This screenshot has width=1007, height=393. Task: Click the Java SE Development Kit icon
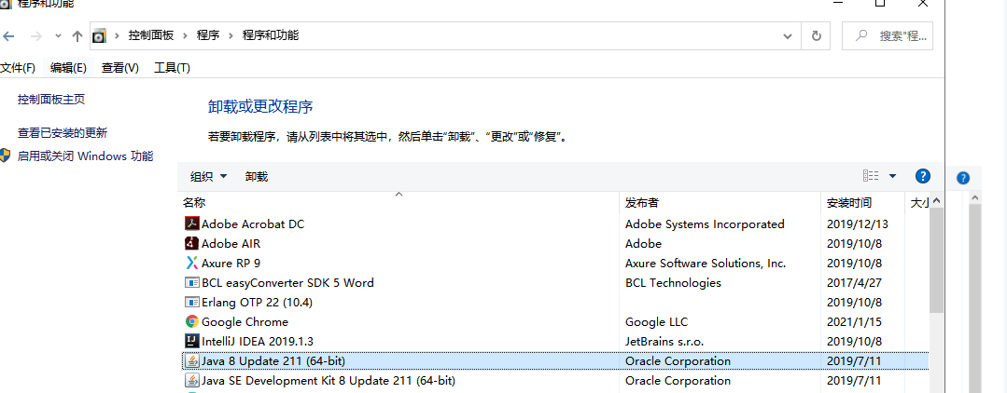[192, 380]
